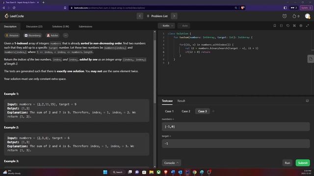Select the Bloomberg company tag
The image size is (314, 176).
point(33,35)
